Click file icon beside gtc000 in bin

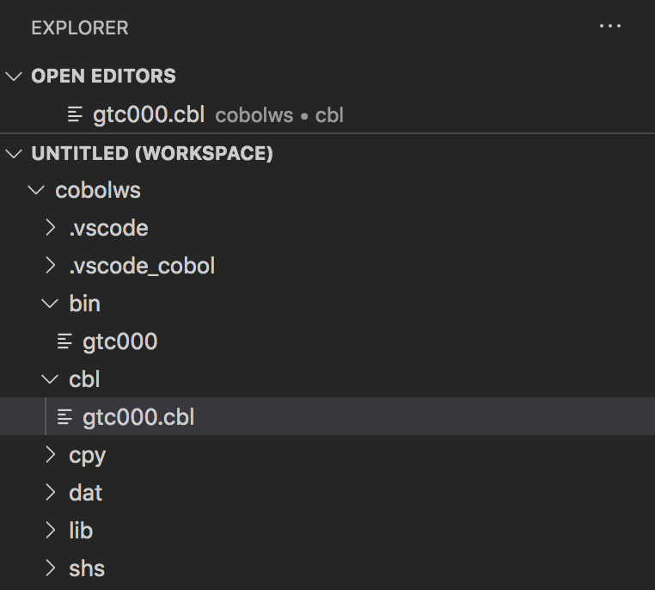[64, 341]
